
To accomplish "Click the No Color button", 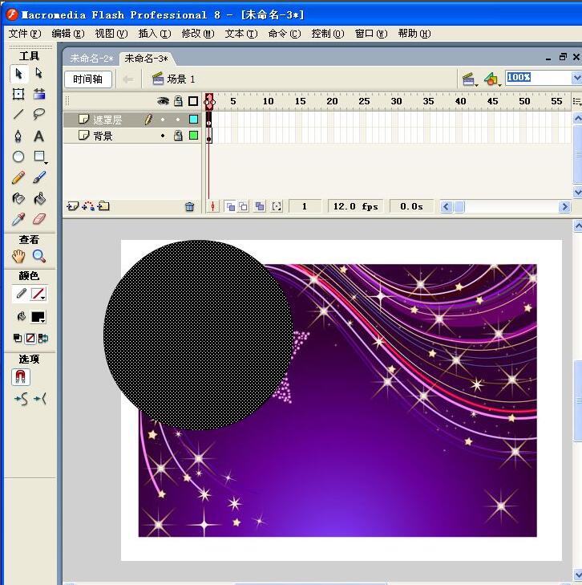I will point(30,339).
